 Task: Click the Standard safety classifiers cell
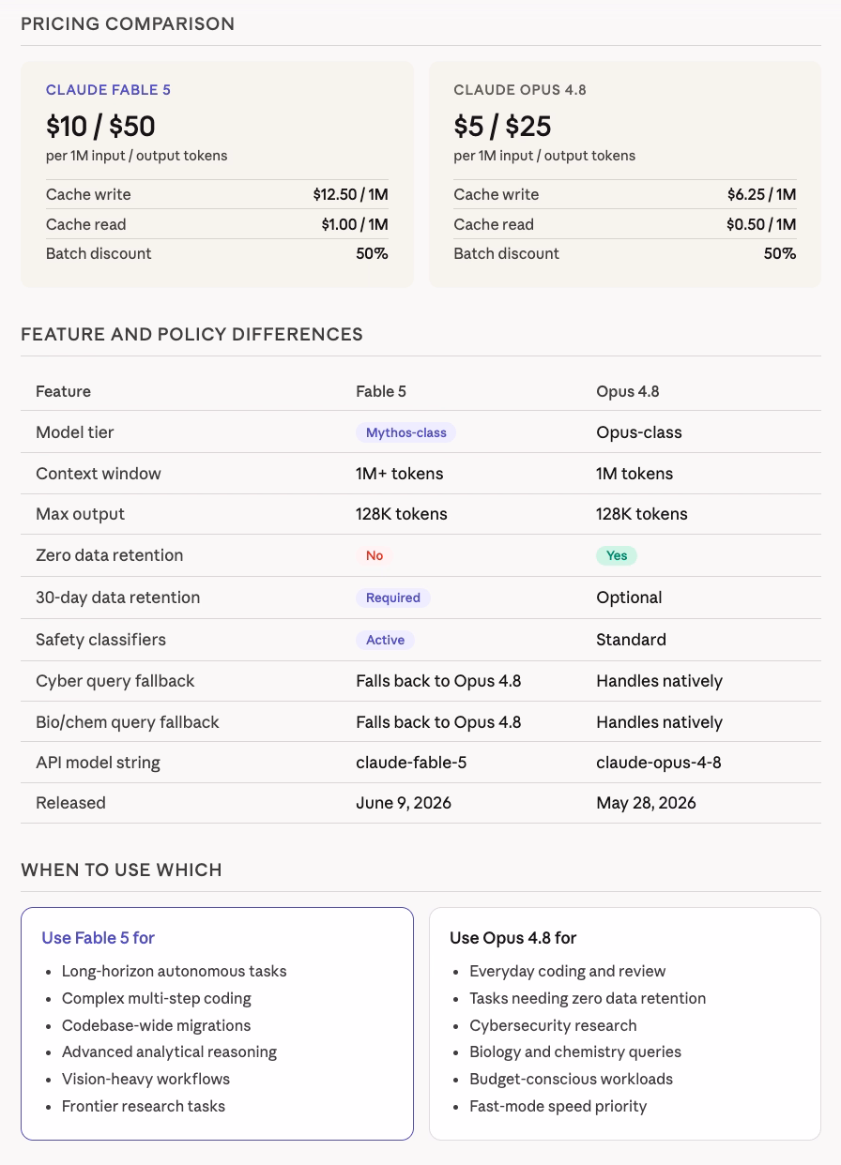pos(631,640)
